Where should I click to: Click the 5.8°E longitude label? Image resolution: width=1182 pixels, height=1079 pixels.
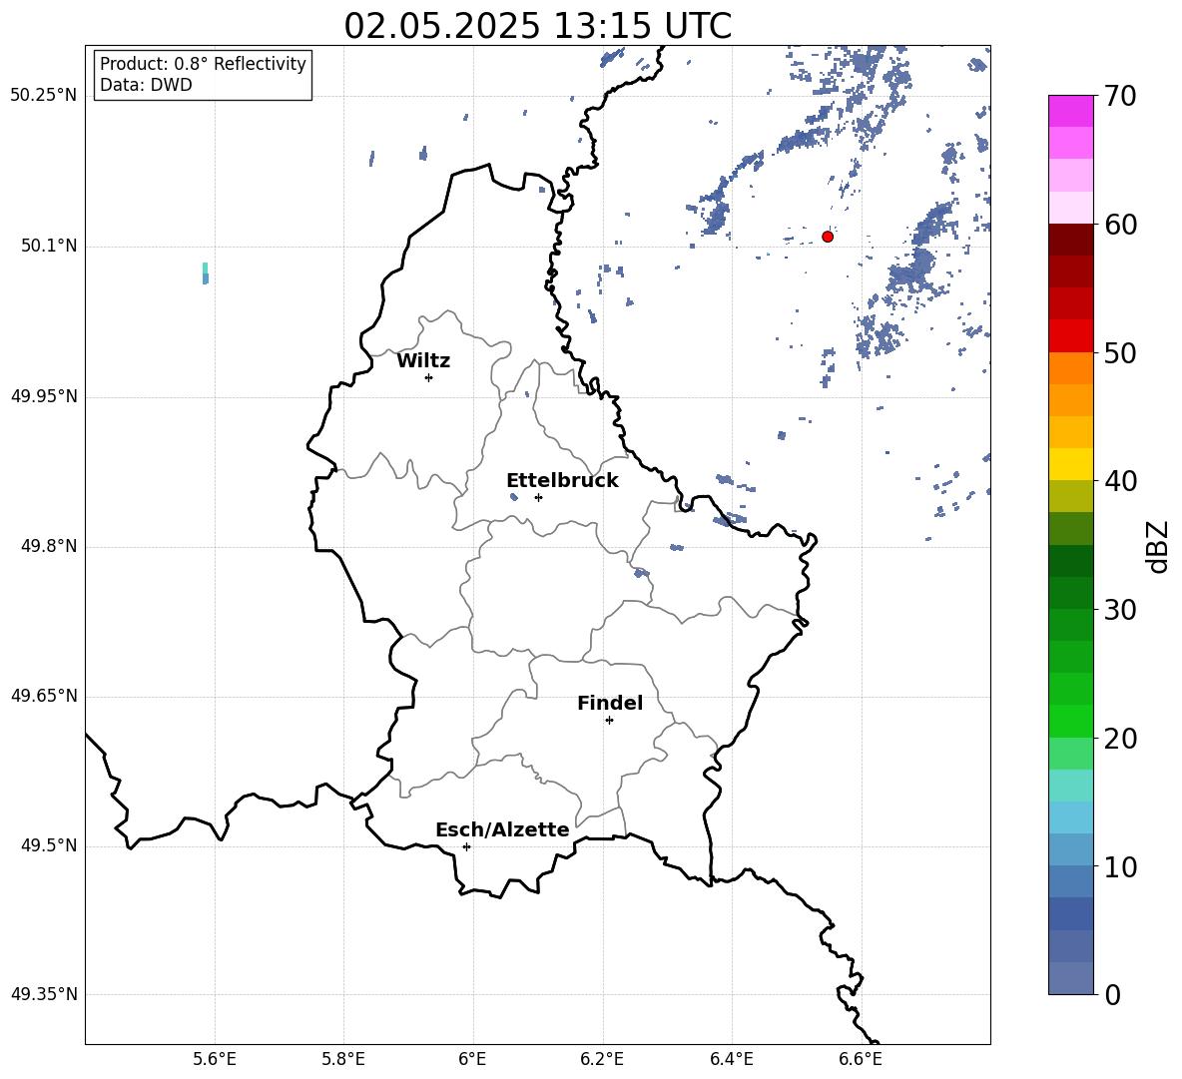point(343,1060)
